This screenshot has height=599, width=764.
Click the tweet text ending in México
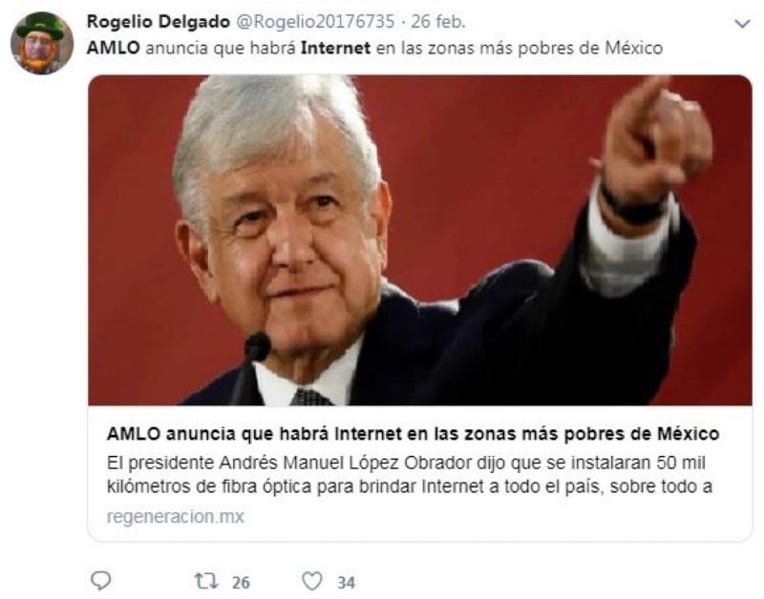374,48
